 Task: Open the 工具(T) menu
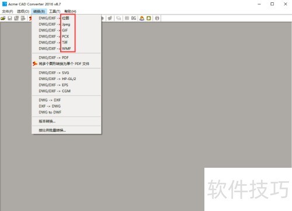click(54, 12)
